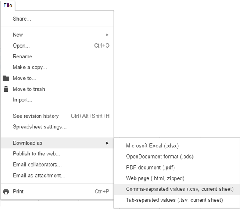Open Spreadsheet settings…

click(40, 127)
